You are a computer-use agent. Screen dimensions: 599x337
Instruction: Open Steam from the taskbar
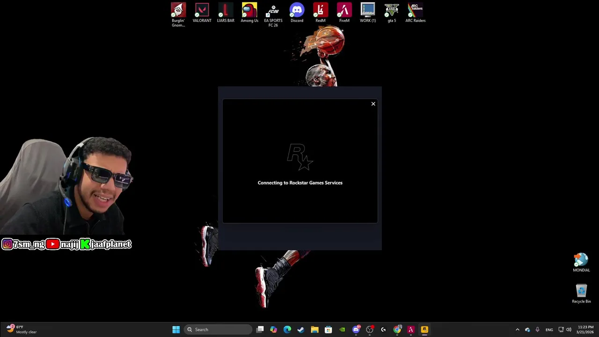click(x=301, y=330)
